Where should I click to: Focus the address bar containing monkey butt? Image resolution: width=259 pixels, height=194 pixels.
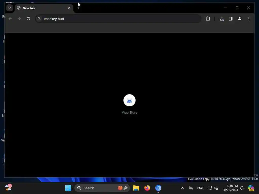(118, 19)
